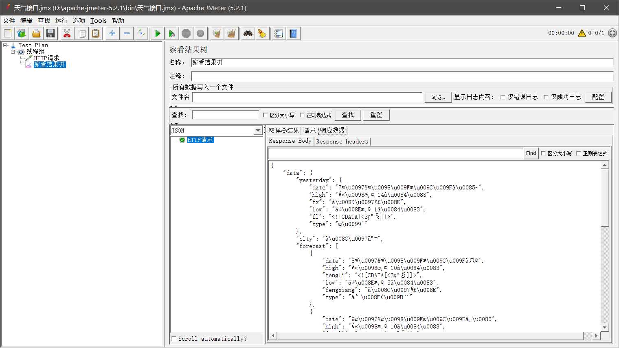The width and height of the screenshot is (619, 348).
Task: Click the Paste clipboard icon
Action: point(96,33)
